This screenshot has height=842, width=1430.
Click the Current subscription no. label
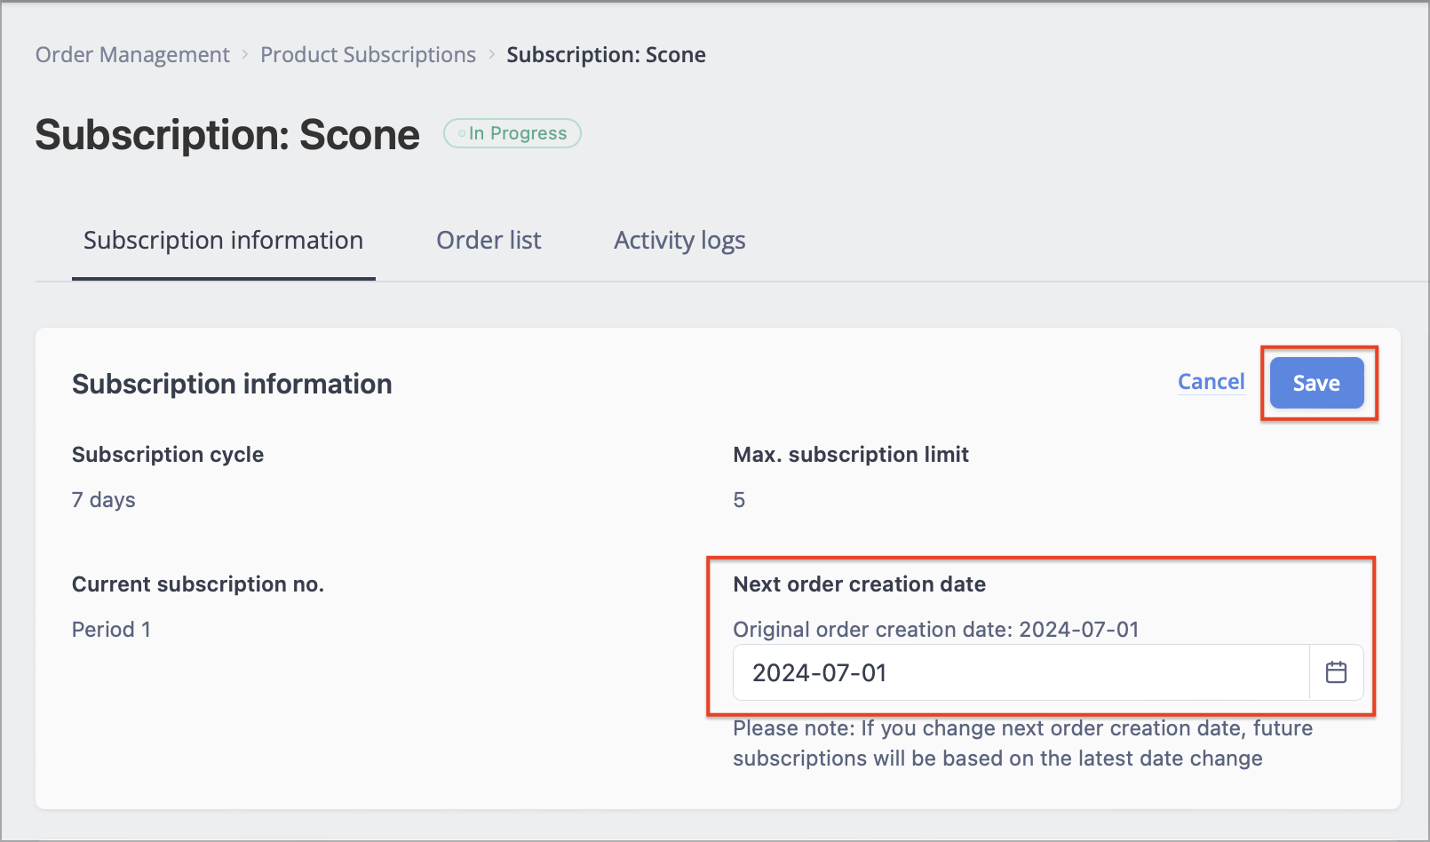198,584
